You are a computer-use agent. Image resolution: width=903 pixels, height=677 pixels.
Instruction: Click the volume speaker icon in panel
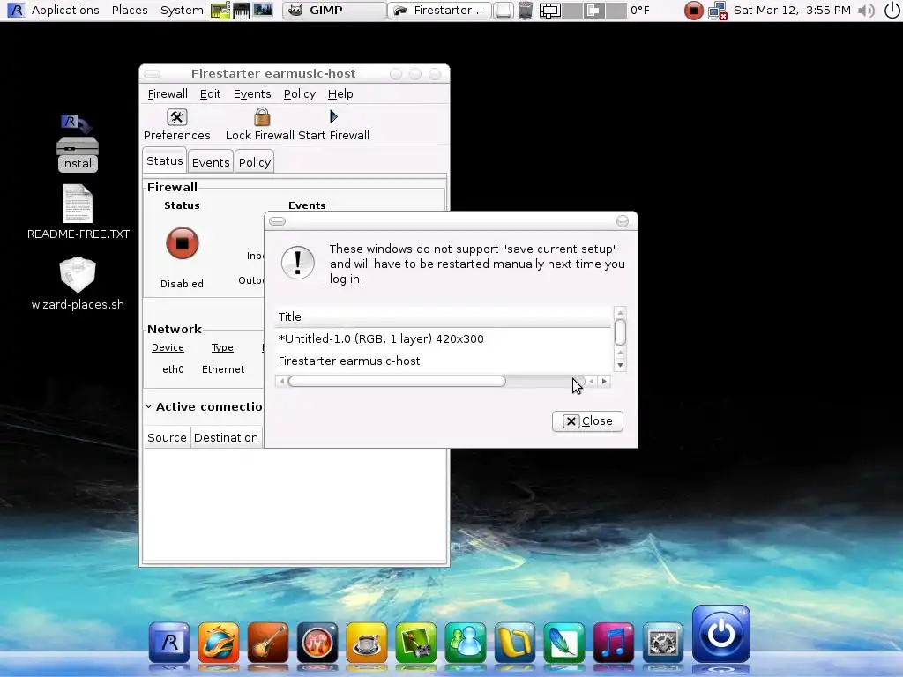[x=866, y=11]
